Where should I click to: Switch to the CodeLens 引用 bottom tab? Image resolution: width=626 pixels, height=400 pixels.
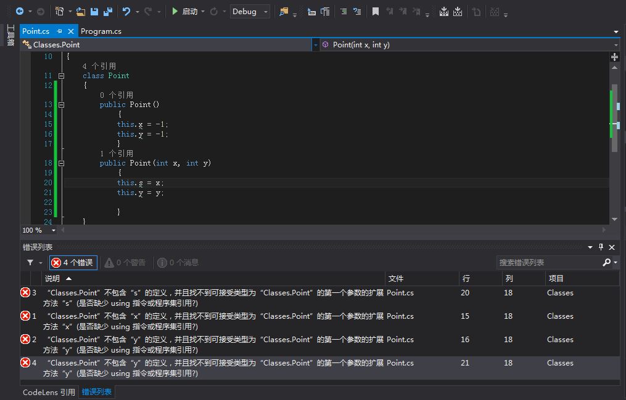click(x=49, y=393)
